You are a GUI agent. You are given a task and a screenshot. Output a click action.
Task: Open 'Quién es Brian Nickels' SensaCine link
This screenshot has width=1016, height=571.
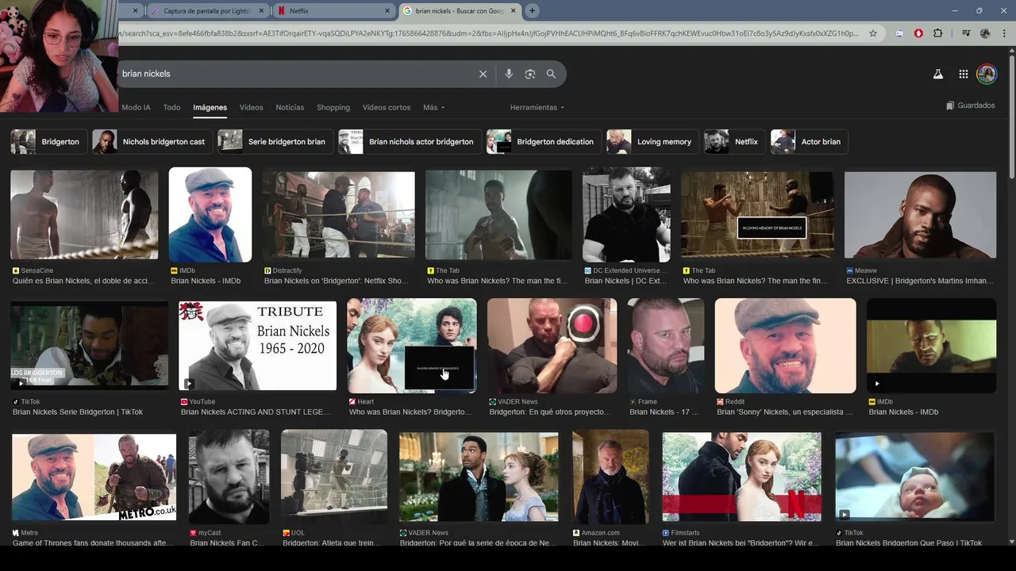[83, 281]
